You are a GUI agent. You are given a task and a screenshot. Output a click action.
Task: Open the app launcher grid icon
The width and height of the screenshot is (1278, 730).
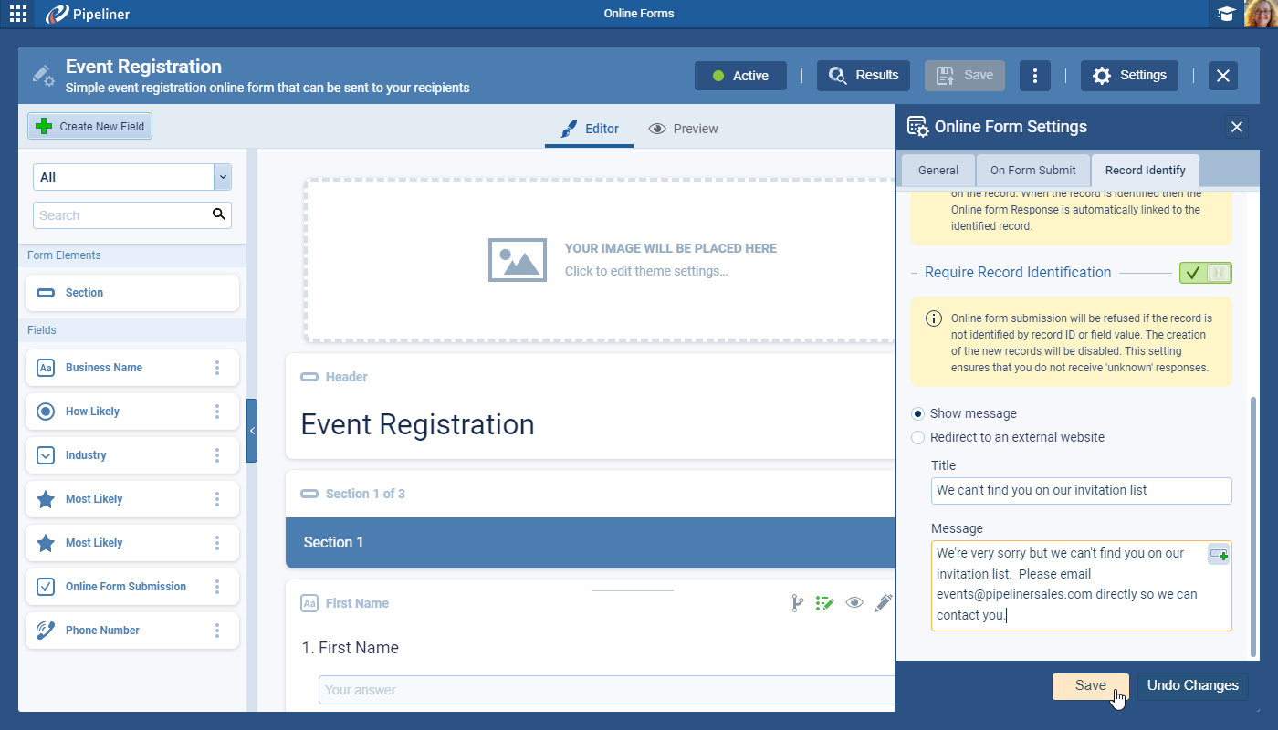click(17, 14)
